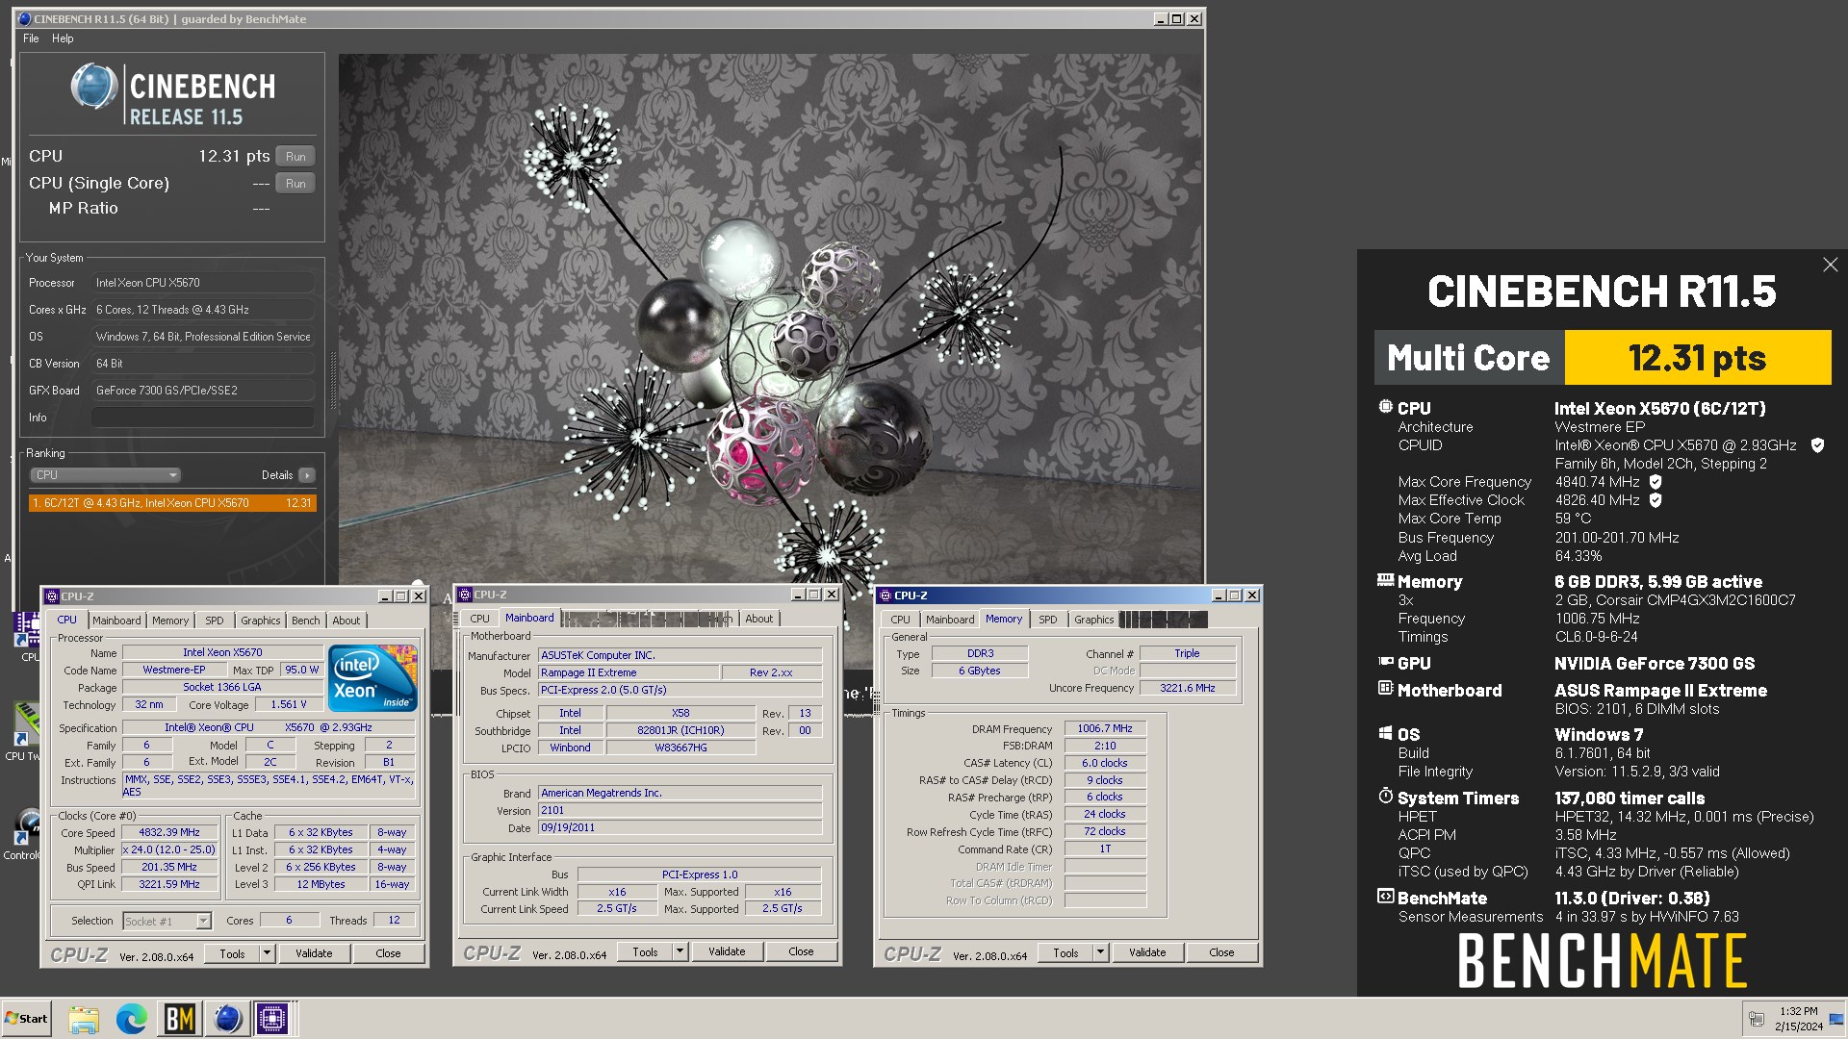The height and width of the screenshot is (1039, 1848).
Task: Click Validate in CPU-Z Memory window
Action: pyautogui.click(x=1146, y=952)
